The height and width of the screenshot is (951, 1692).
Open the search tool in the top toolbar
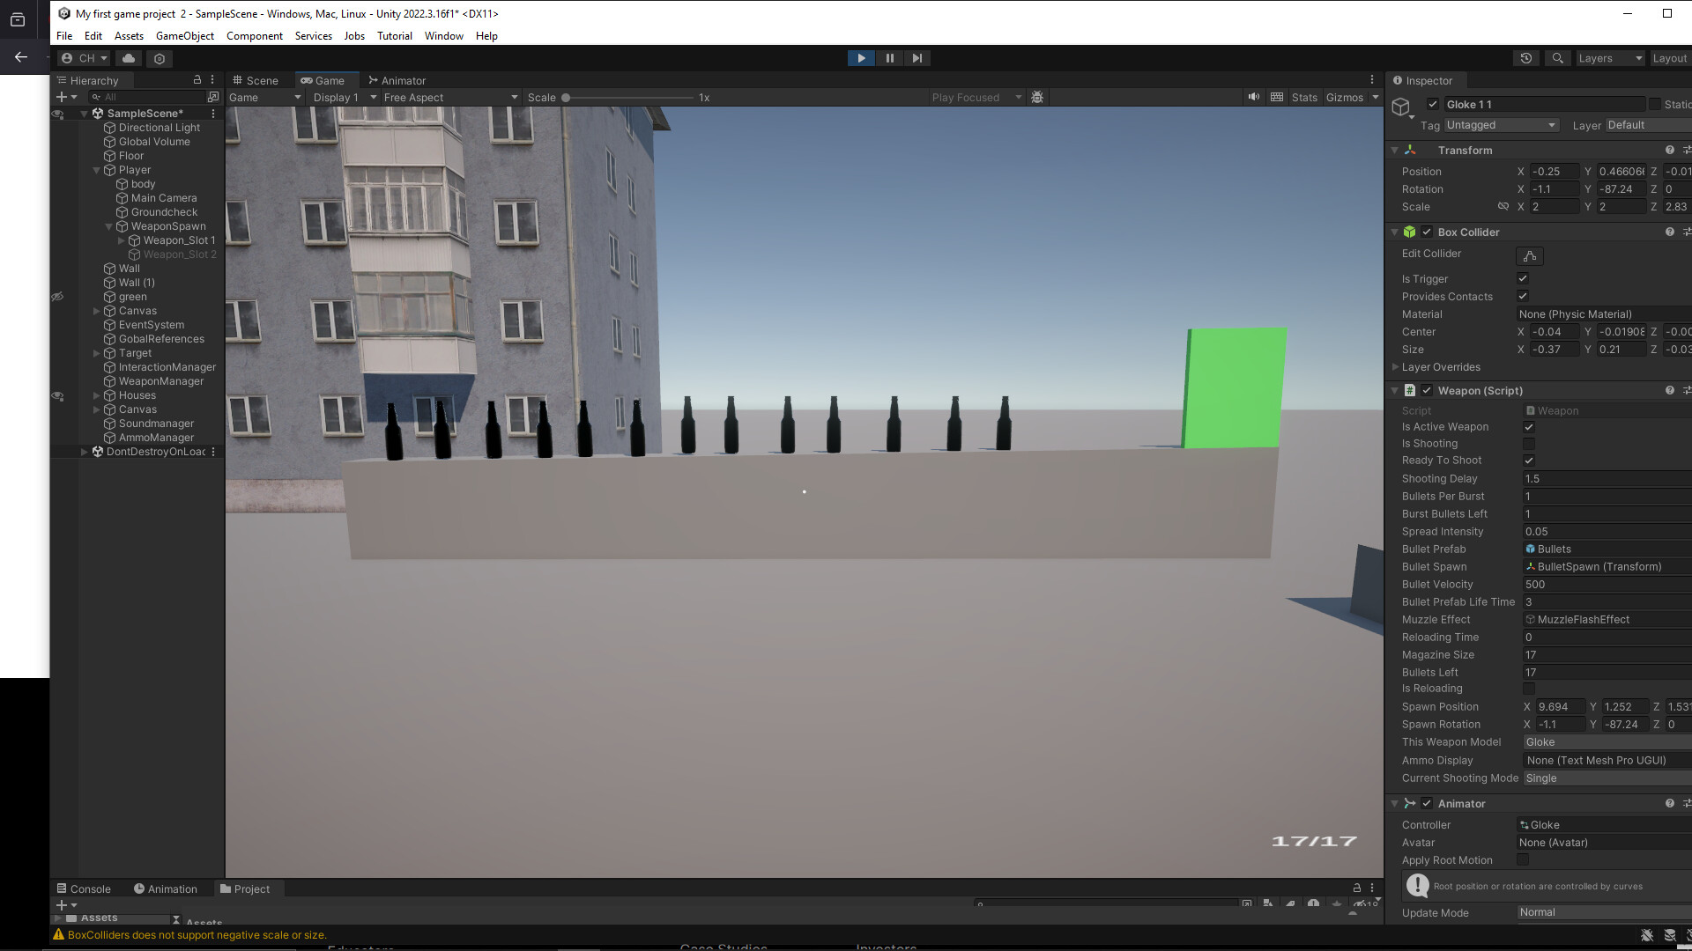tap(1558, 57)
